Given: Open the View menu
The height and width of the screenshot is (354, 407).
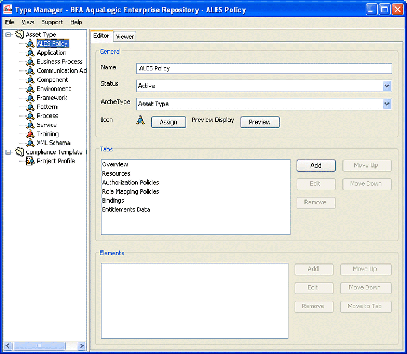Looking at the screenshot, I should pos(28,22).
